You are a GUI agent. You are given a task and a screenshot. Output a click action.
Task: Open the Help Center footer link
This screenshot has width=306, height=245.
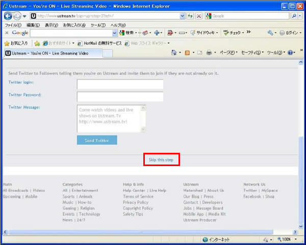click(134, 190)
